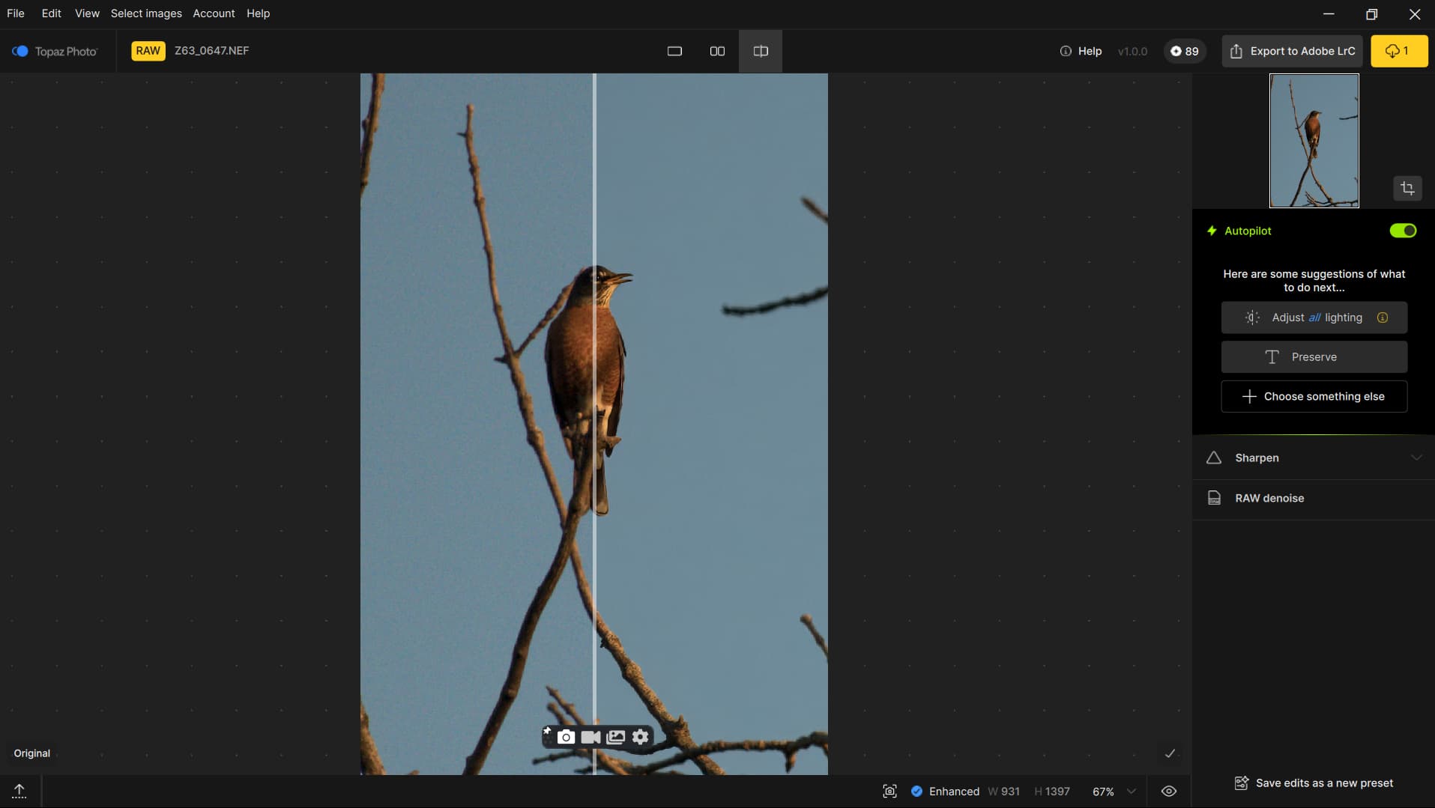The width and height of the screenshot is (1435, 808).
Task: Switch to single image view
Action: 674,51
